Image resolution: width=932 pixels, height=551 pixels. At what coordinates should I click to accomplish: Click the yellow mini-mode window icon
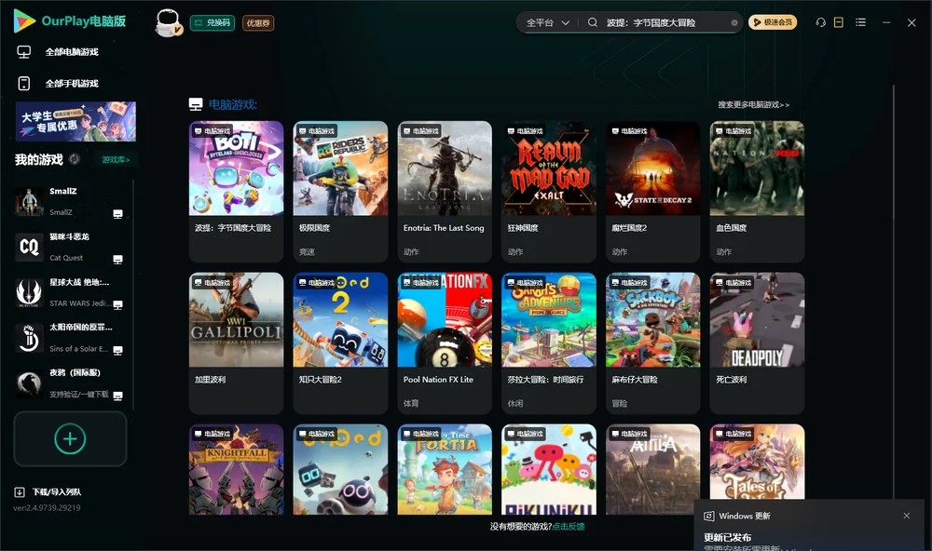(839, 22)
